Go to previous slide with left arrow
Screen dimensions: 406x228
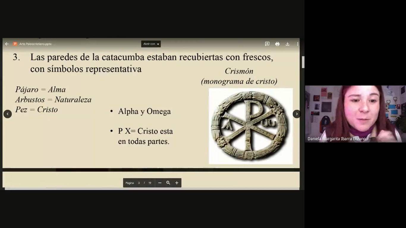coord(7,114)
